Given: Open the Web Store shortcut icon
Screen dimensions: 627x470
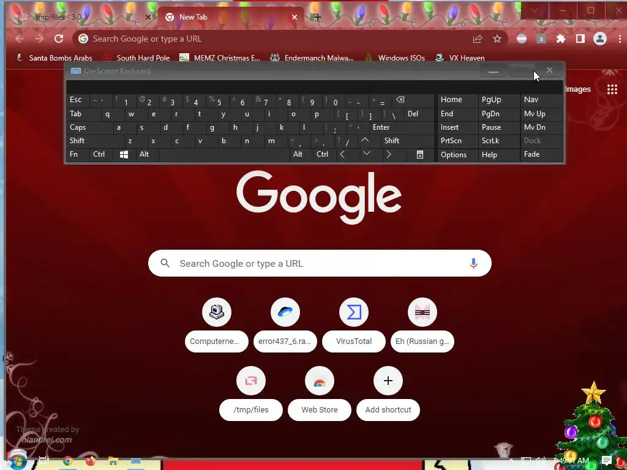Looking at the screenshot, I should click(x=320, y=381).
